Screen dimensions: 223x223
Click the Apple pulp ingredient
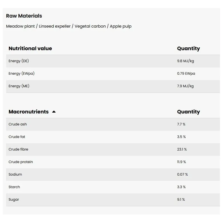121,26
